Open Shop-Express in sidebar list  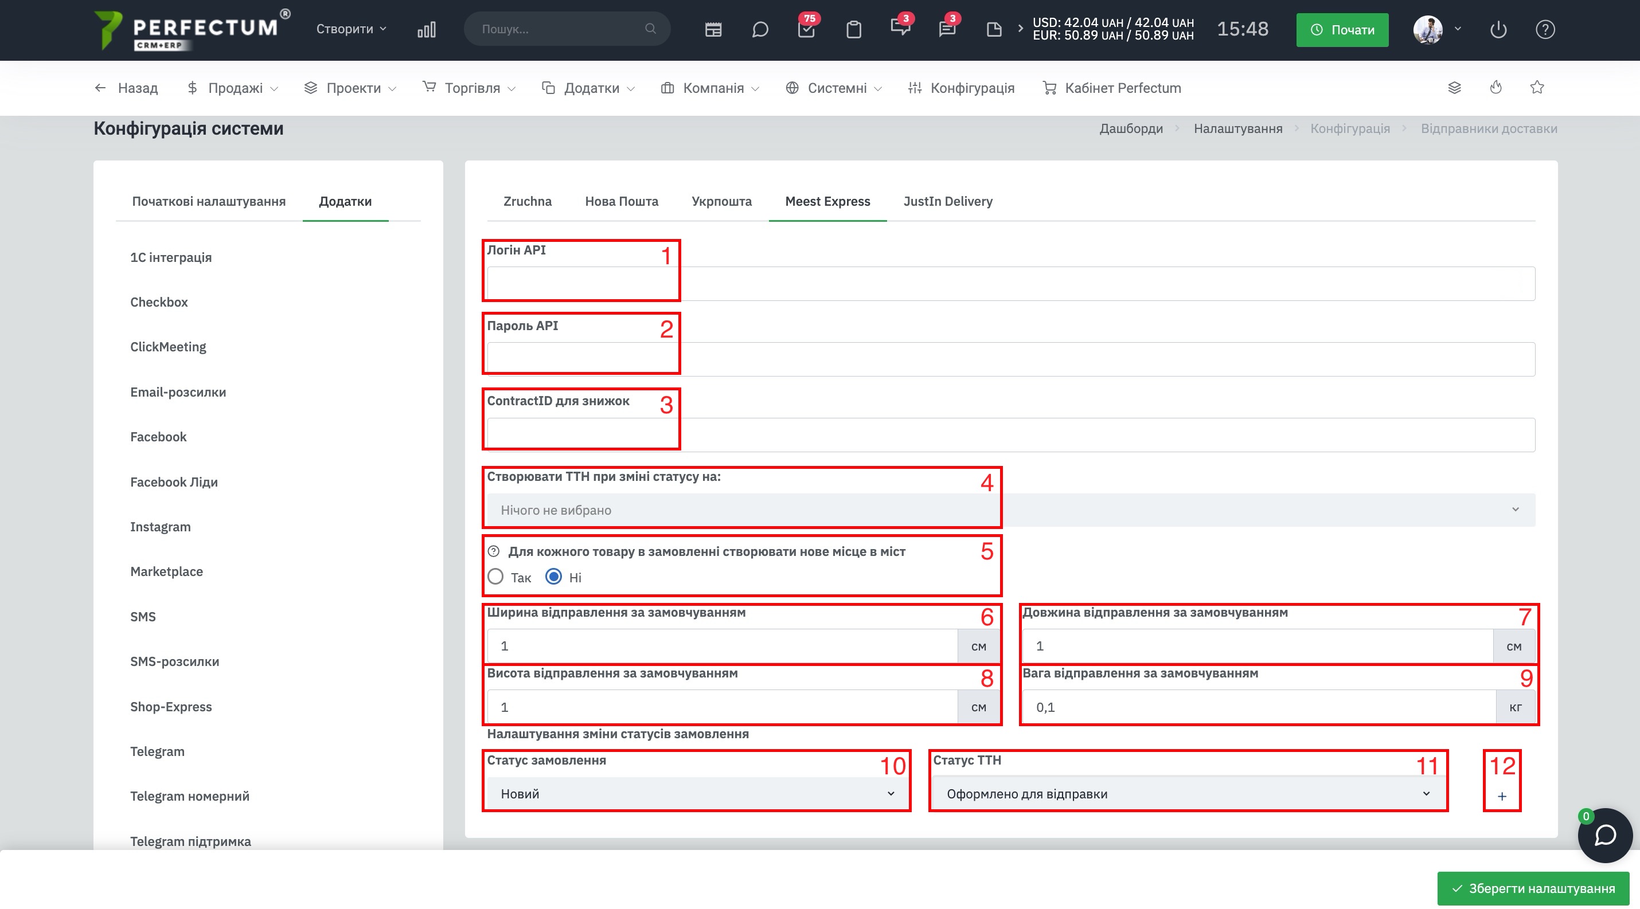pyautogui.click(x=171, y=706)
